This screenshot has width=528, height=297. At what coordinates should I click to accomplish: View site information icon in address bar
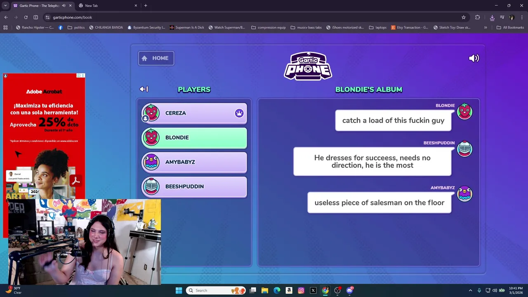[x=48, y=17]
